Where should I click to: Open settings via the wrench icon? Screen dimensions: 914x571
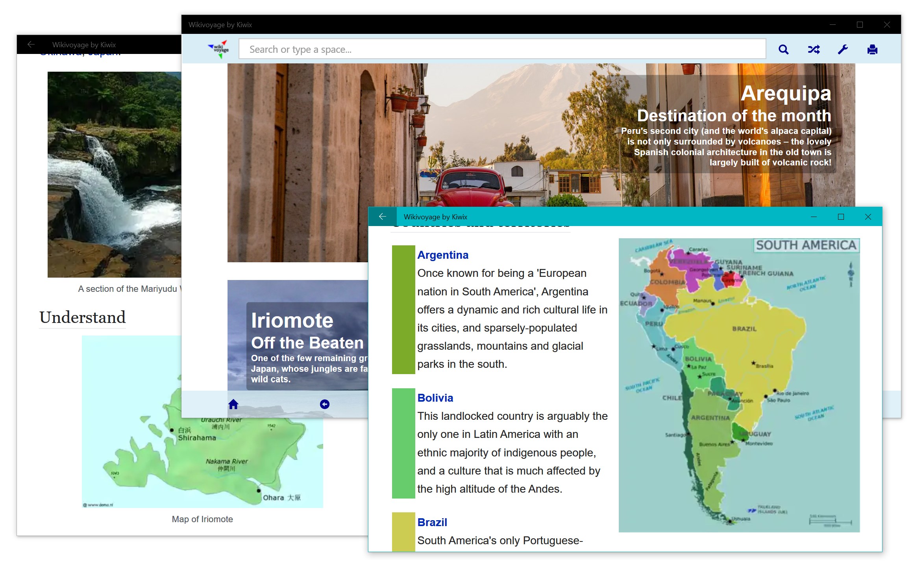click(842, 50)
